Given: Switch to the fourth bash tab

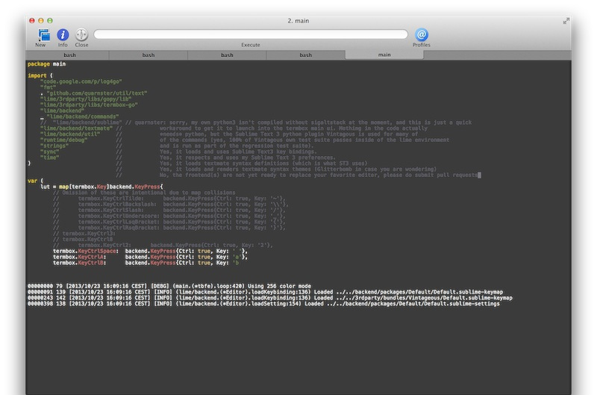Looking at the screenshot, I should point(305,55).
